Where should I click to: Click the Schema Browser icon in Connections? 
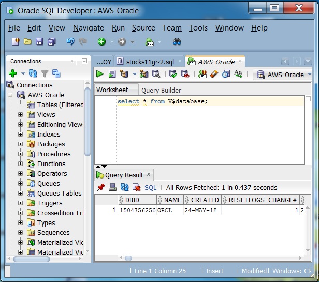(x=56, y=73)
